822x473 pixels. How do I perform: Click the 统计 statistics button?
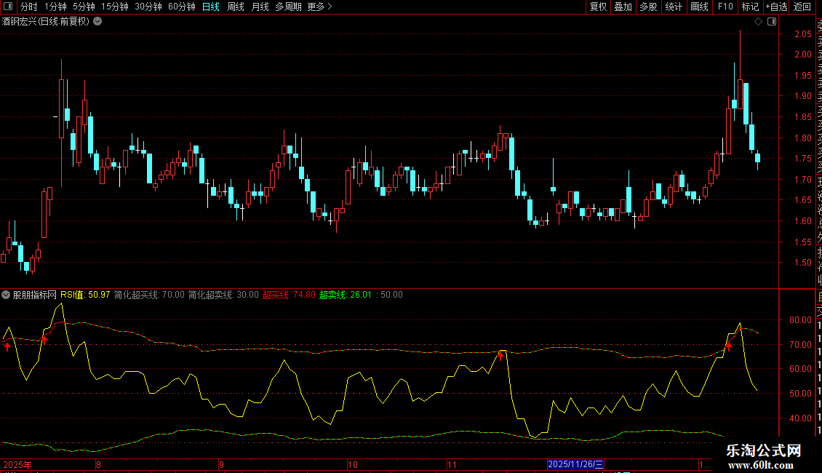click(674, 7)
